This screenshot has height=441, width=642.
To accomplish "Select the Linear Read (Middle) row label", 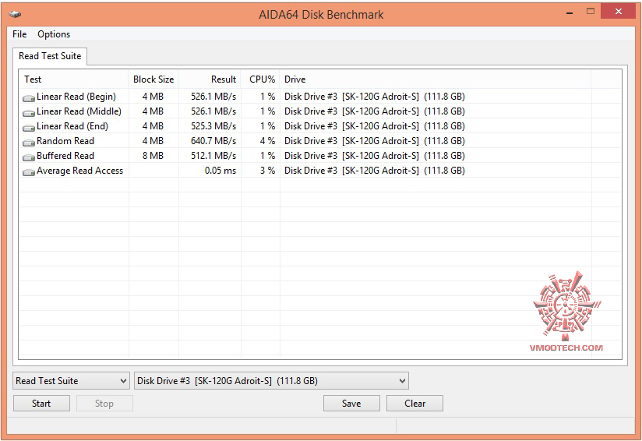I will (79, 111).
